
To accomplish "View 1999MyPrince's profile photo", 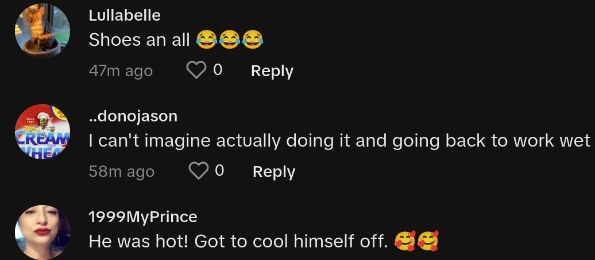I will coord(42,232).
